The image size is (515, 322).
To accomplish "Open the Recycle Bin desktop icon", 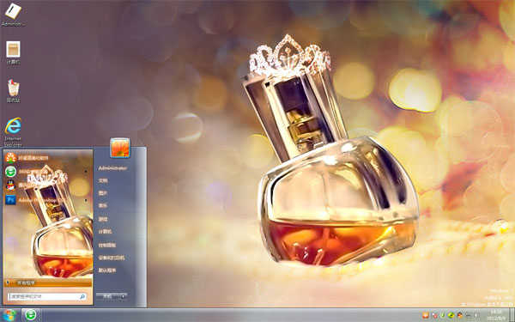I will (x=13, y=91).
